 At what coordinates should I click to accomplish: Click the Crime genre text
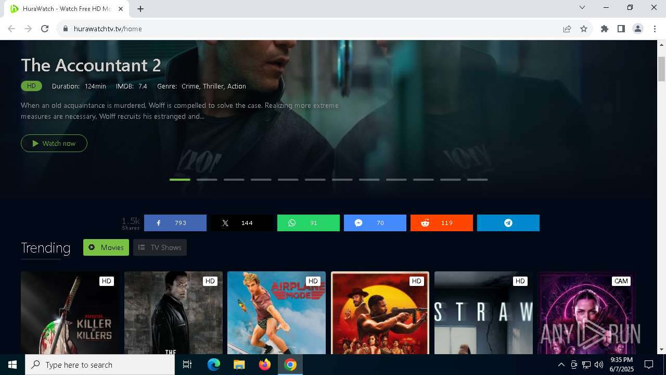tap(190, 86)
